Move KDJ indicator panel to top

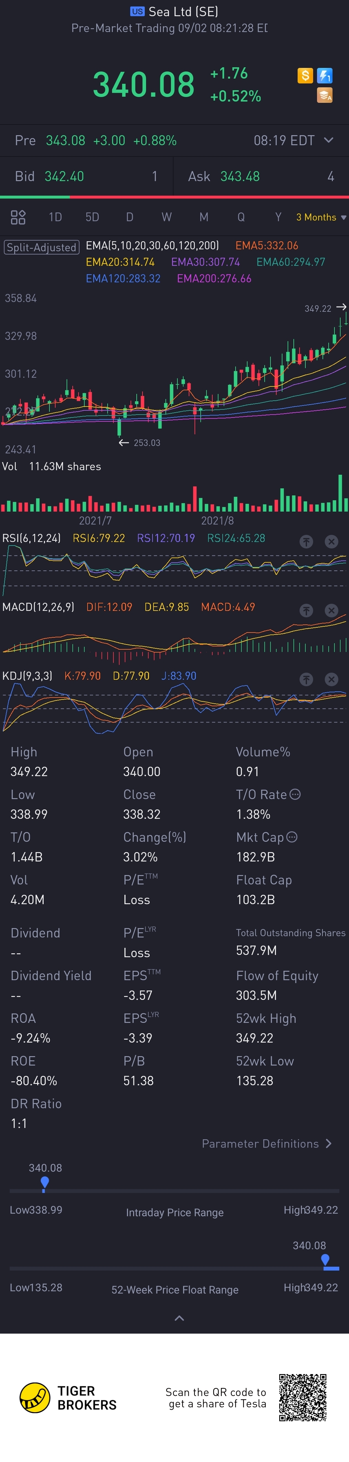(x=306, y=679)
